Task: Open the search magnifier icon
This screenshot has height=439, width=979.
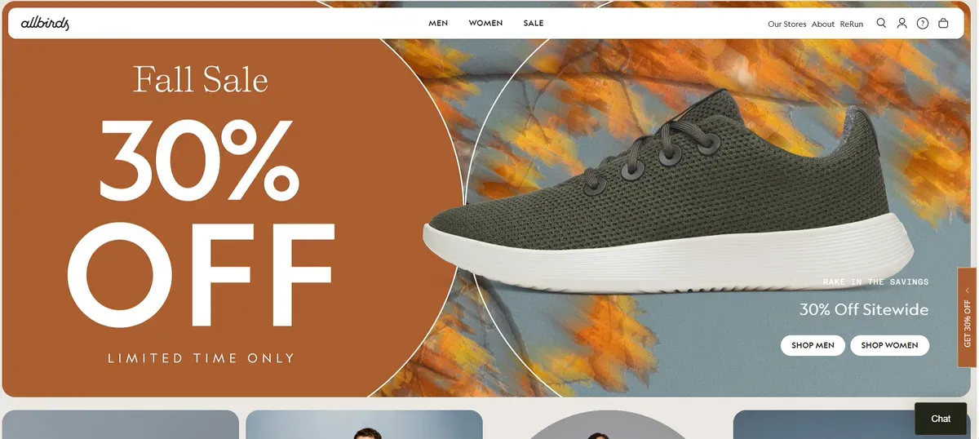Action: click(881, 24)
